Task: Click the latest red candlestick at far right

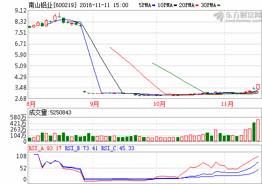Action: pyautogui.click(x=258, y=87)
